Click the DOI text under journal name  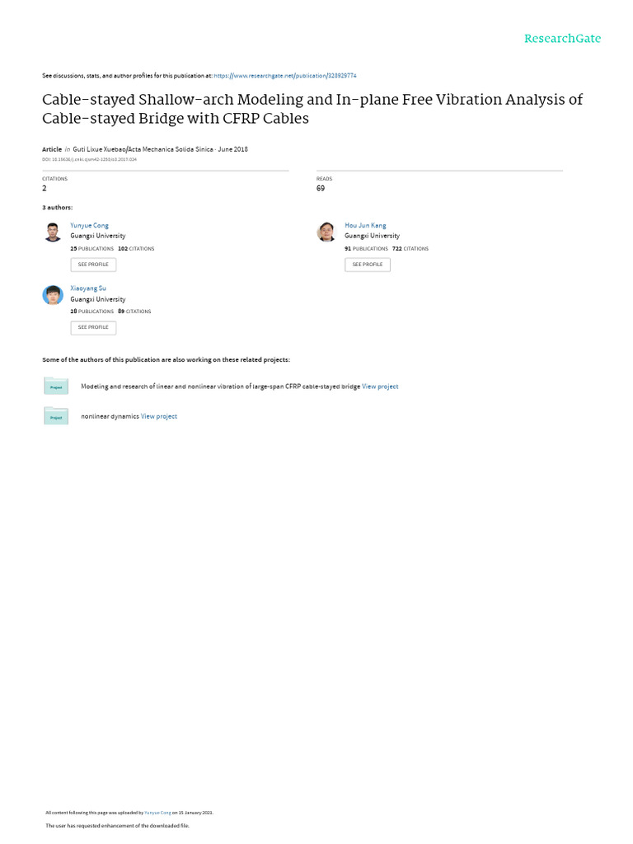tap(89, 159)
